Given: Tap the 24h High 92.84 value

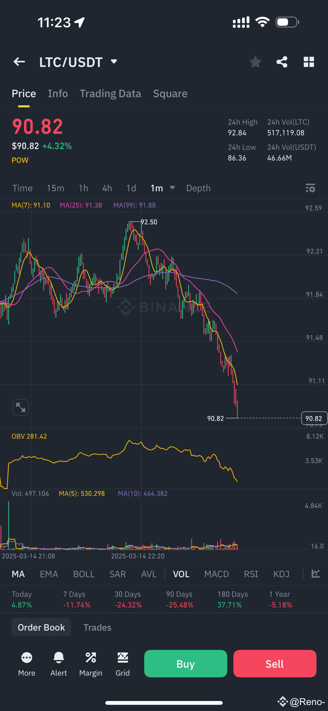Looking at the screenshot, I should [237, 133].
